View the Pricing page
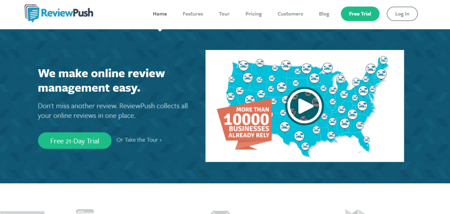The width and height of the screenshot is (450, 214). tap(254, 14)
